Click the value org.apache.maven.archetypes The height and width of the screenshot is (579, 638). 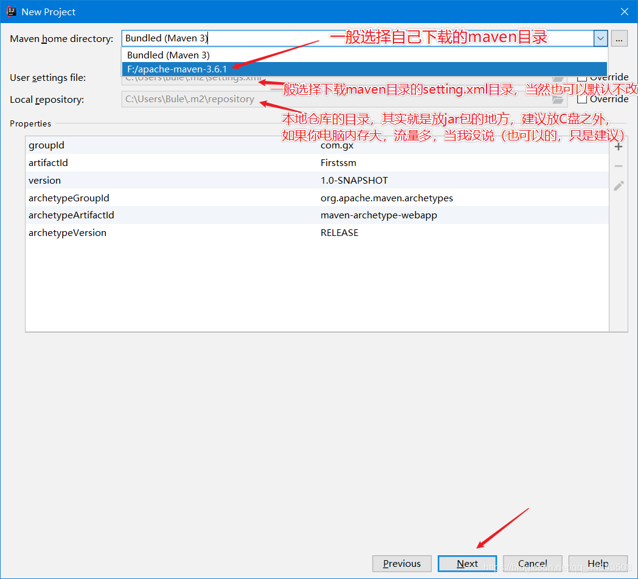click(387, 198)
